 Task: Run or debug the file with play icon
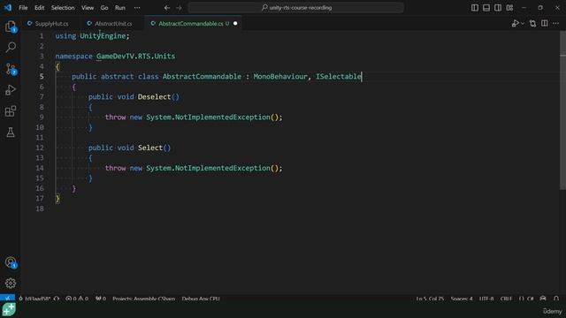click(x=515, y=24)
